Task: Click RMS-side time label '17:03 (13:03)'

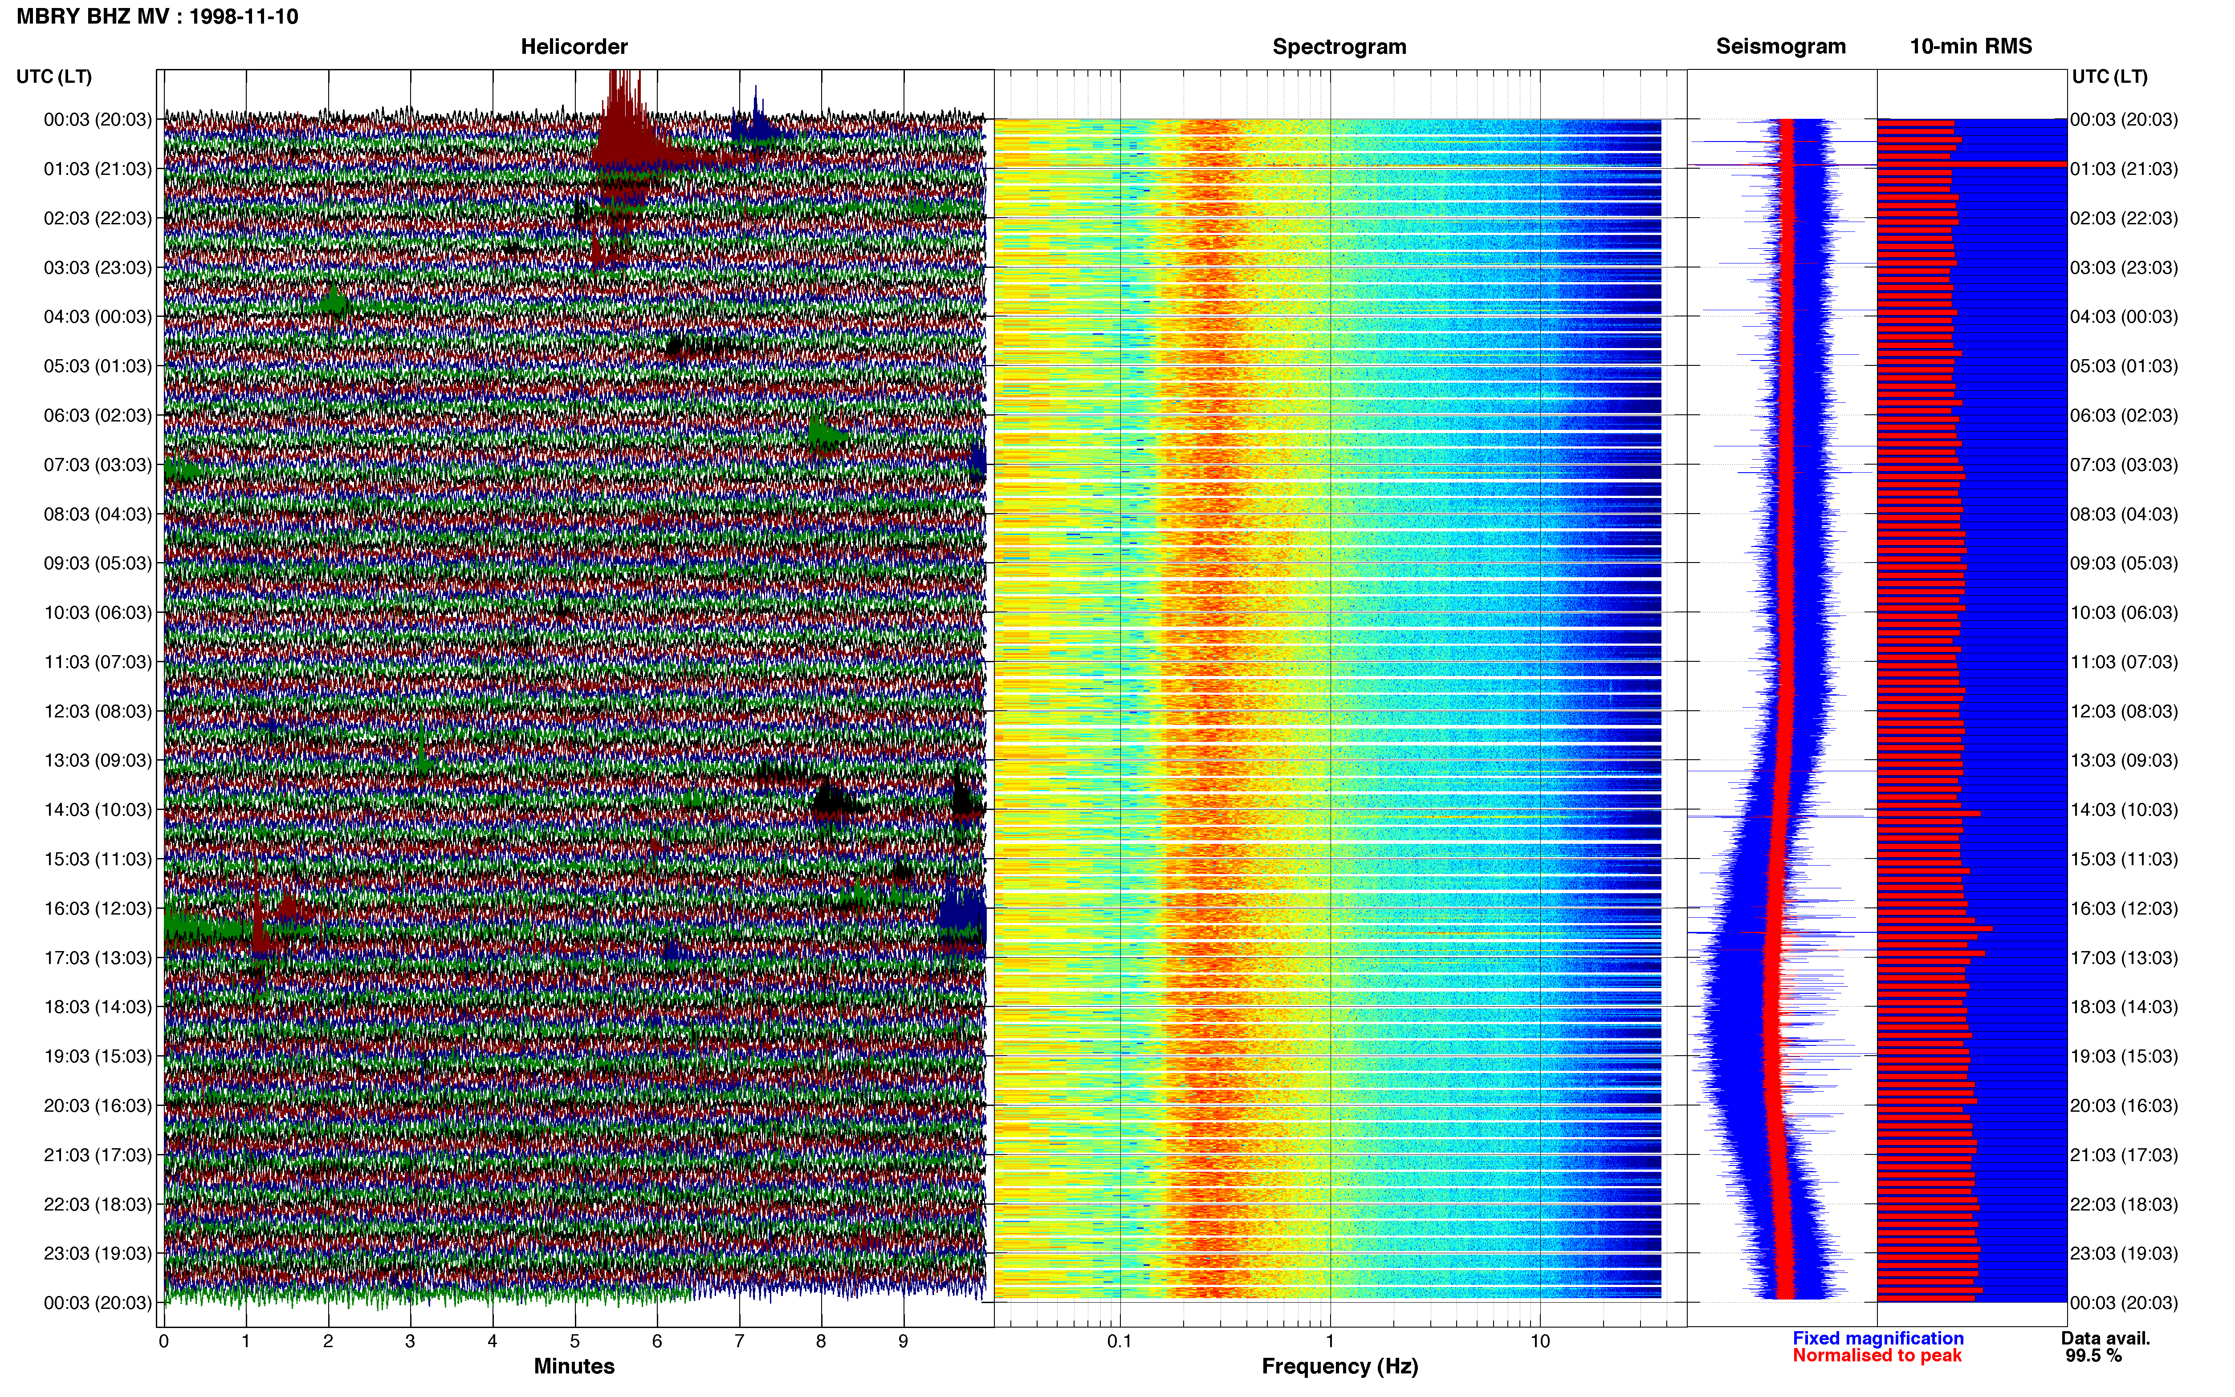Action: pyautogui.click(x=2124, y=958)
